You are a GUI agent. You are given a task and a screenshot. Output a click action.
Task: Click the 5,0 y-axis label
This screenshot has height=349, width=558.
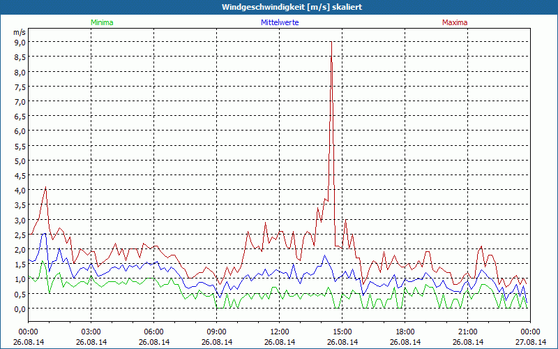[20, 161]
